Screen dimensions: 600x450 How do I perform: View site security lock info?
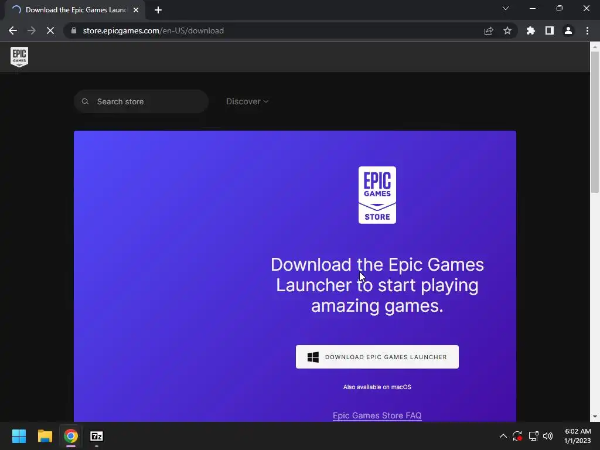pos(74,30)
